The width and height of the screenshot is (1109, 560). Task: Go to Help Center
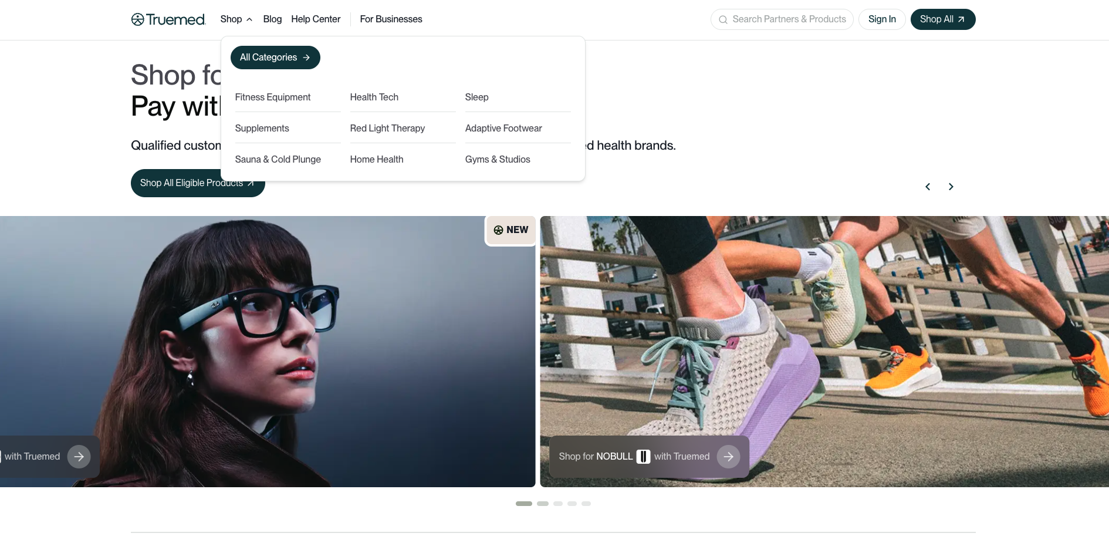[x=316, y=19]
